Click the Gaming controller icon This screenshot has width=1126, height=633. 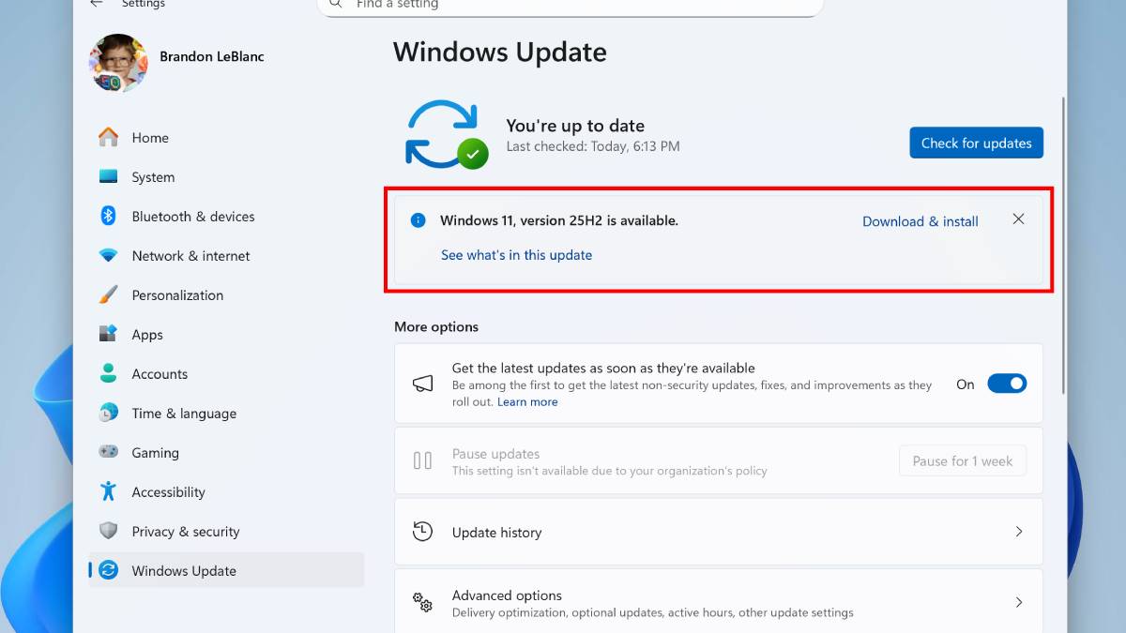coord(109,452)
